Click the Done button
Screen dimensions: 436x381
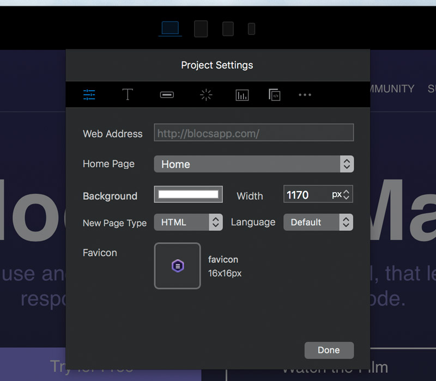click(x=329, y=350)
